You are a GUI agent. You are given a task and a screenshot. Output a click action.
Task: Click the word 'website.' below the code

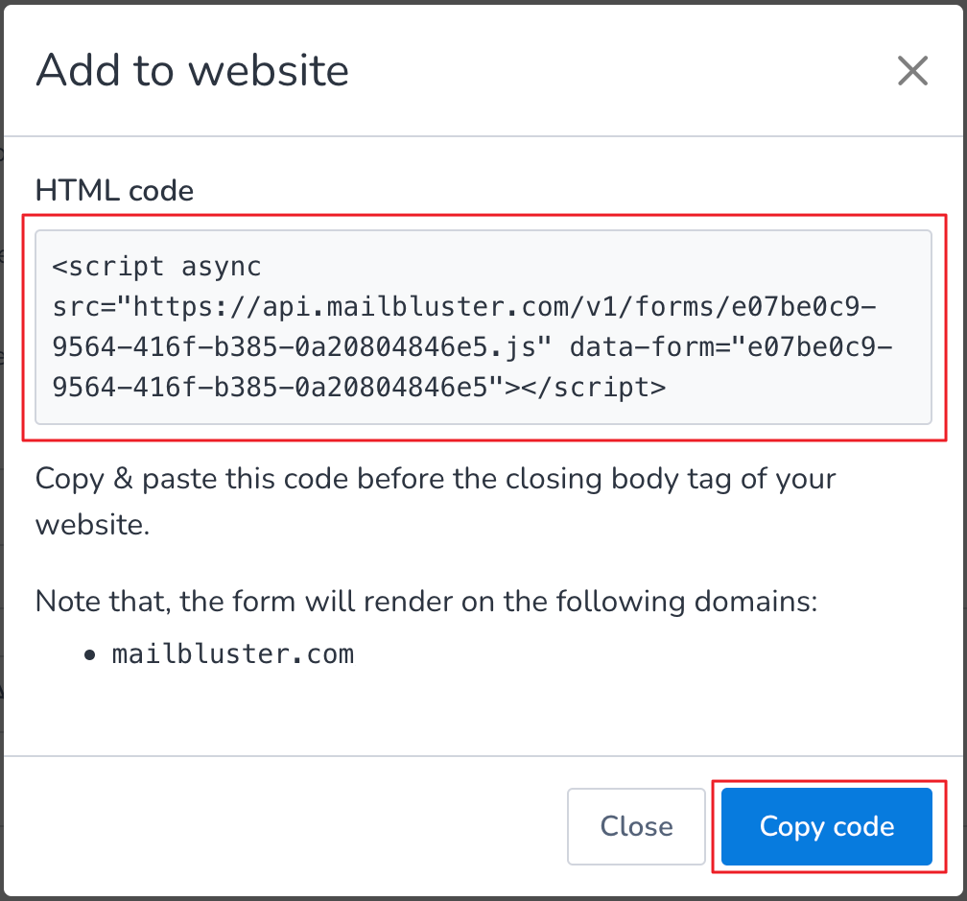pyautogui.click(x=92, y=526)
